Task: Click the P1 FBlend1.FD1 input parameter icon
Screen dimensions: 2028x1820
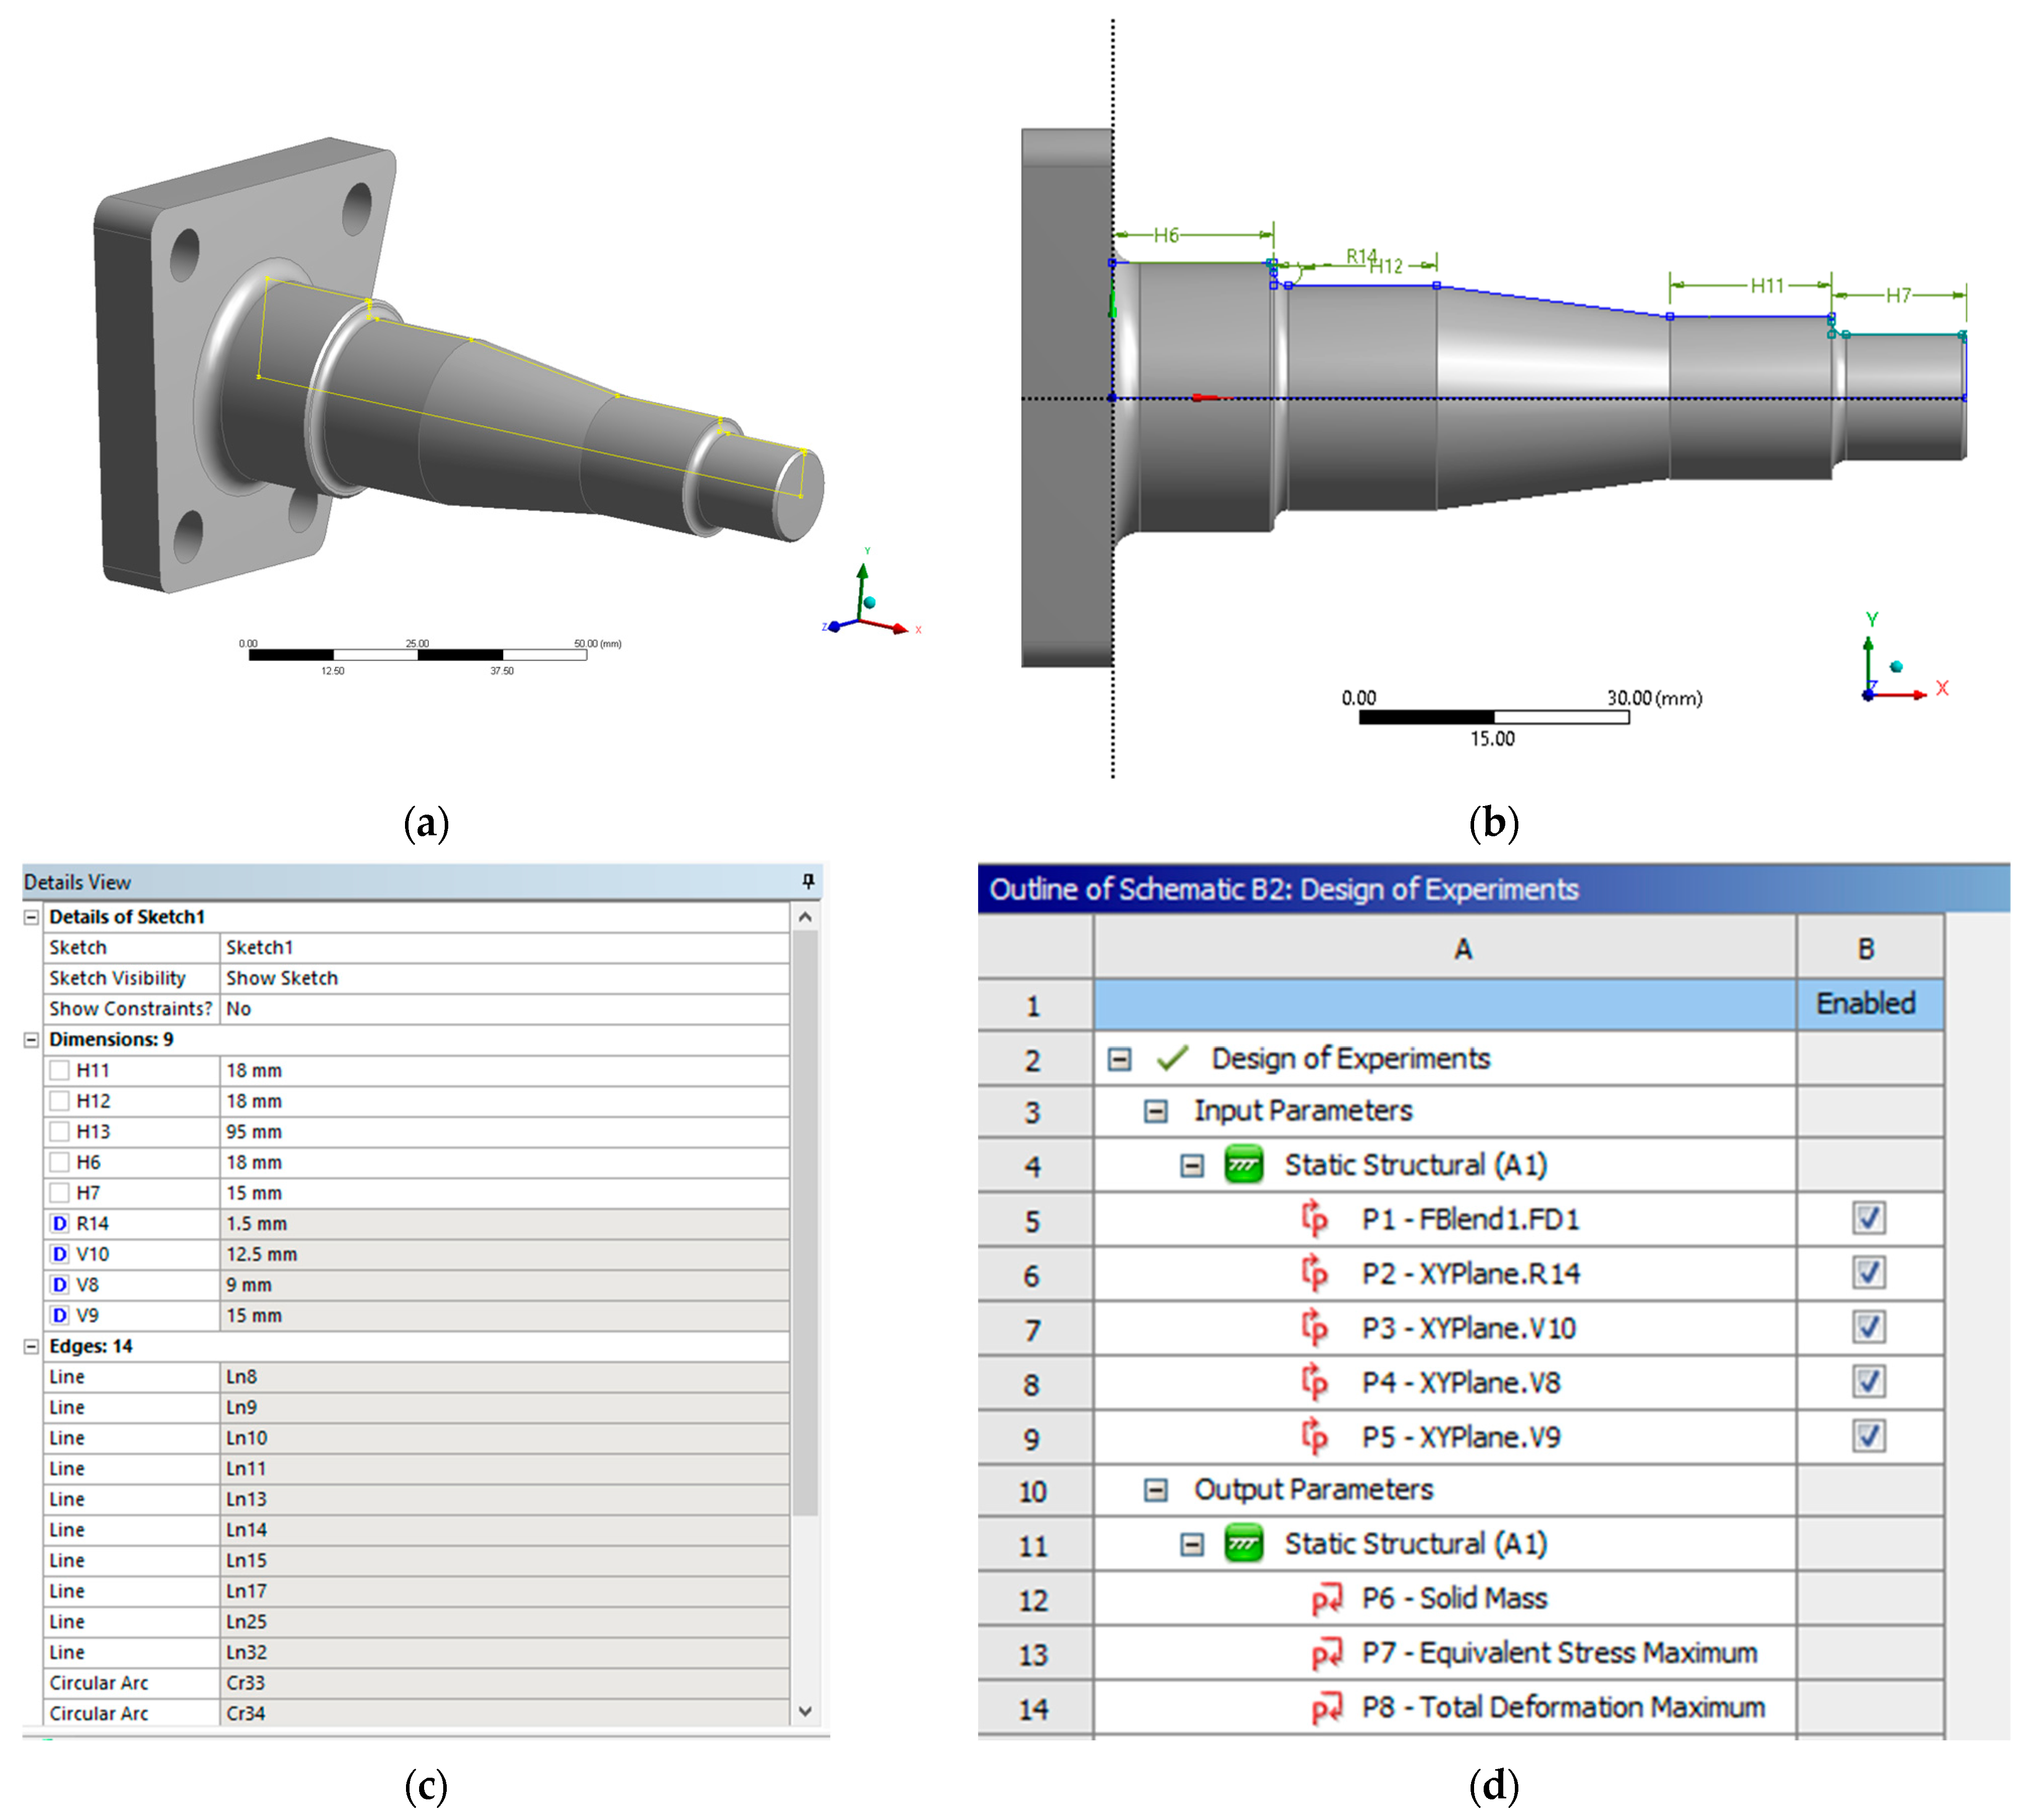Action: (1314, 1219)
